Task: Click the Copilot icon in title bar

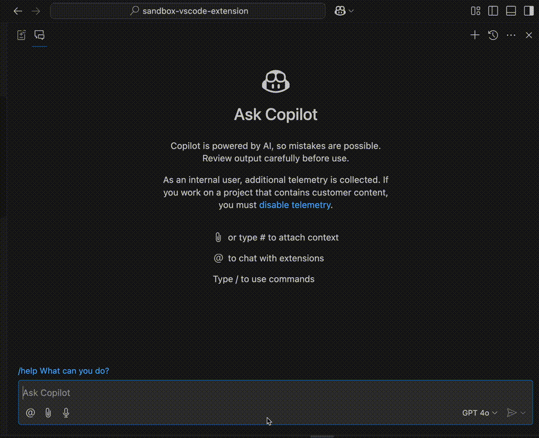Action: [x=340, y=11]
